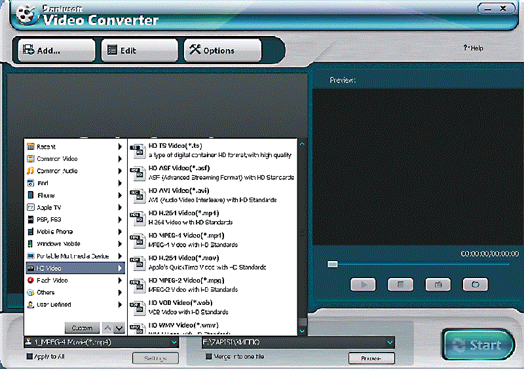Expand the output folder path dropdown

pos(390,342)
